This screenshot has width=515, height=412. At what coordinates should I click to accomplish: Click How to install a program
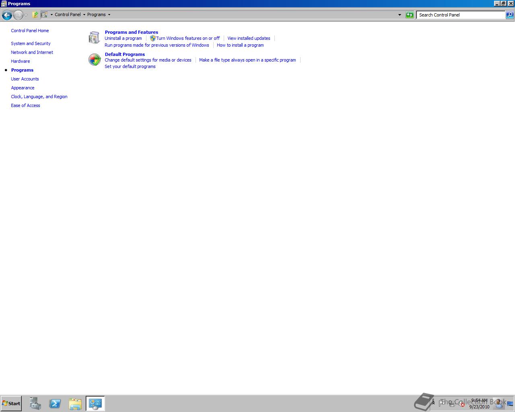tap(240, 45)
